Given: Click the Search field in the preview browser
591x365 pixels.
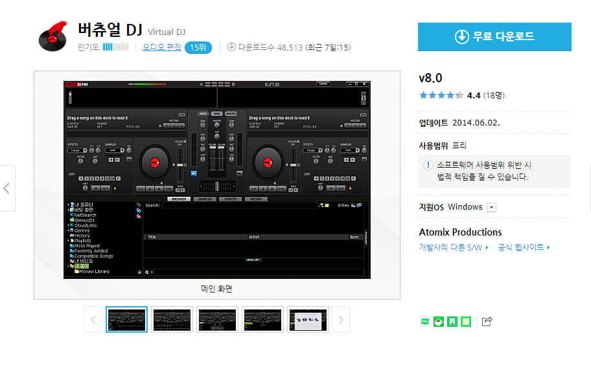Looking at the screenshot, I should pos(240,205).
